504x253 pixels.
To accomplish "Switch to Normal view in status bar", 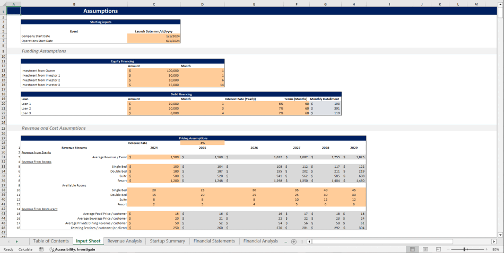I will pos(412,249).
